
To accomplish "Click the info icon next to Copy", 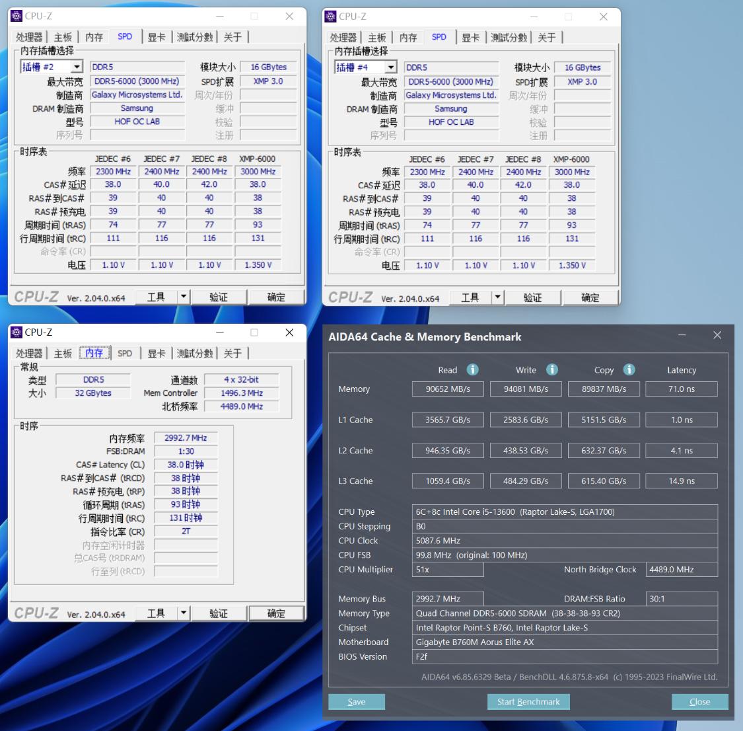I will tap(628, 369).
